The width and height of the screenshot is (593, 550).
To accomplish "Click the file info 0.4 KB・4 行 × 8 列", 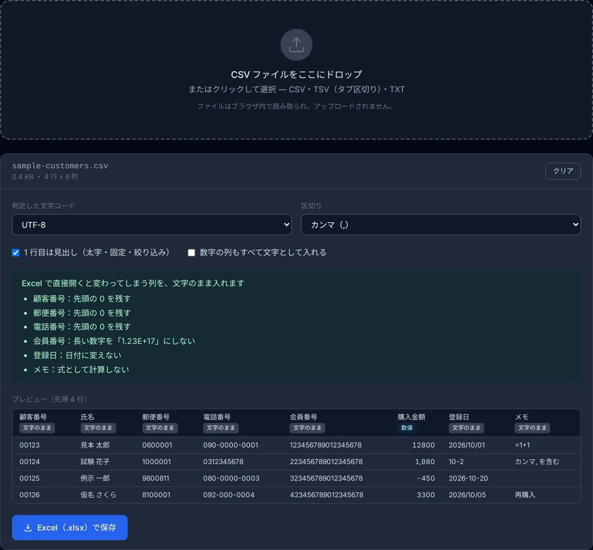I will [x=45, y=177].
